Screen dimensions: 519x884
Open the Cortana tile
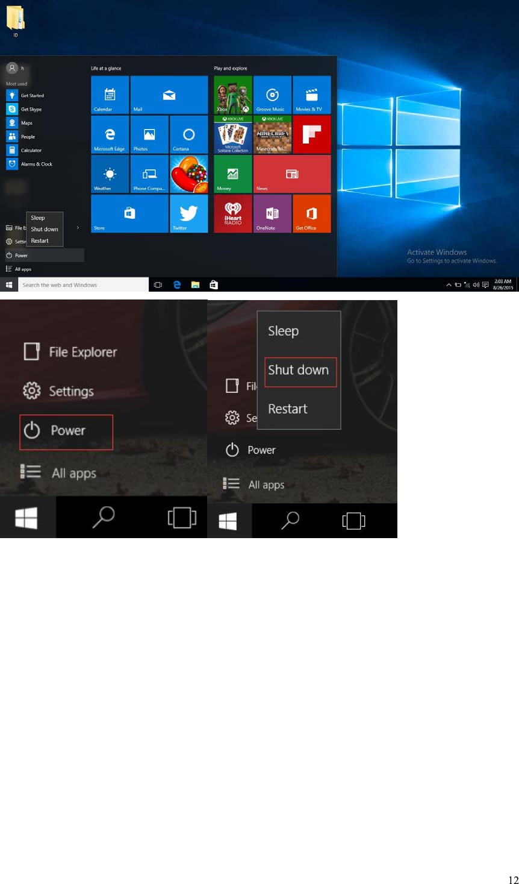(x=189, y=134)
